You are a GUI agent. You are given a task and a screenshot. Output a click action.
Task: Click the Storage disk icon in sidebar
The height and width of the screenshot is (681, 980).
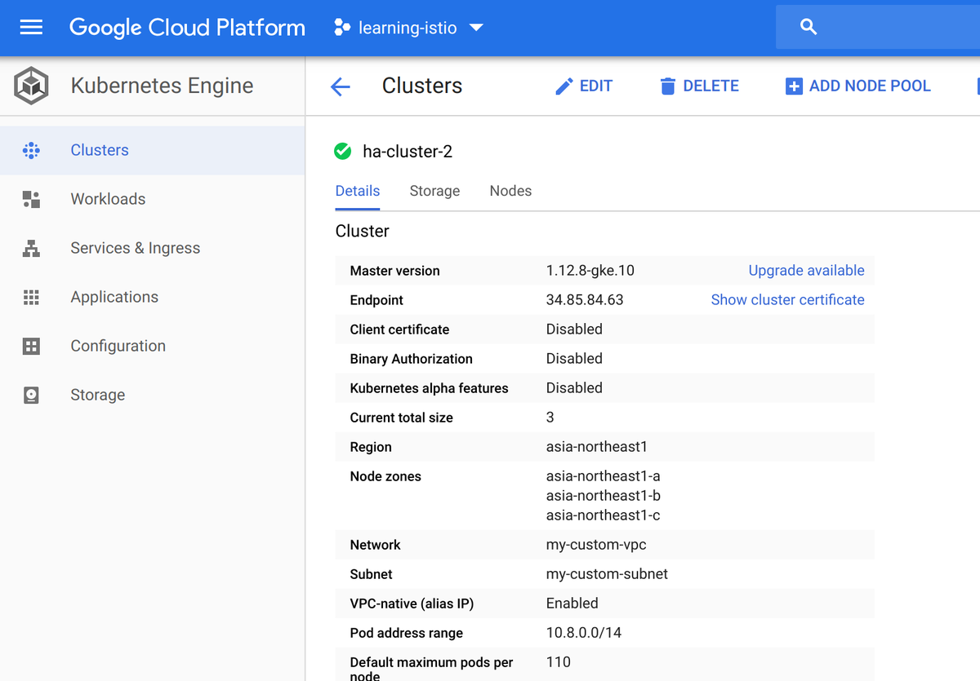(x=31, y=395)
